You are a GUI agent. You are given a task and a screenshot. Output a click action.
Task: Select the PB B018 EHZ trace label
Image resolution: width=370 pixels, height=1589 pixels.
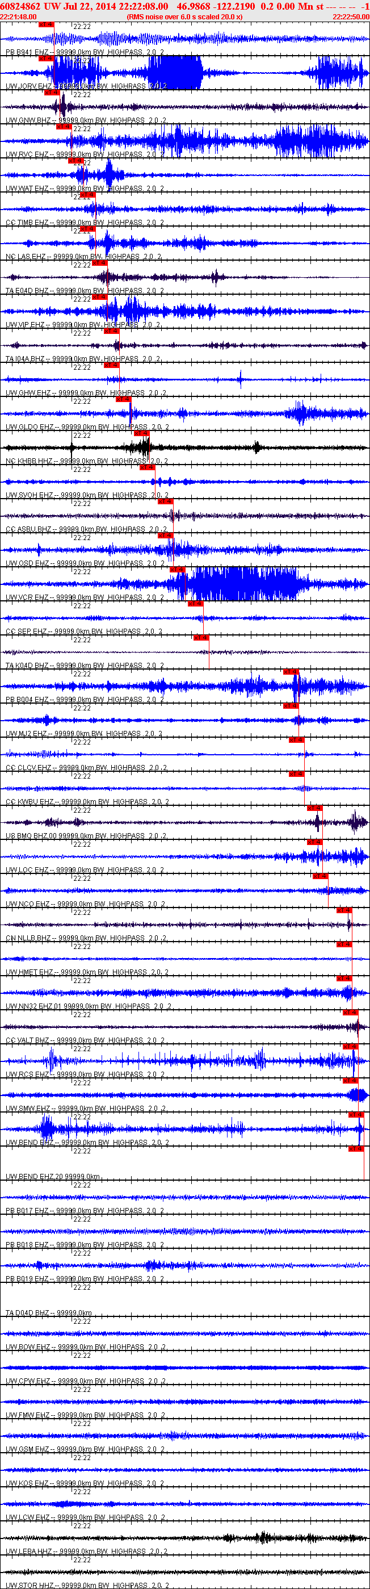pyautogui.click(x=85, y=1245)
